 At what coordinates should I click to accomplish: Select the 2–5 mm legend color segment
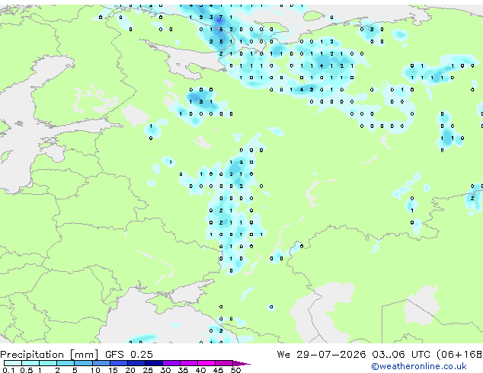66,363
